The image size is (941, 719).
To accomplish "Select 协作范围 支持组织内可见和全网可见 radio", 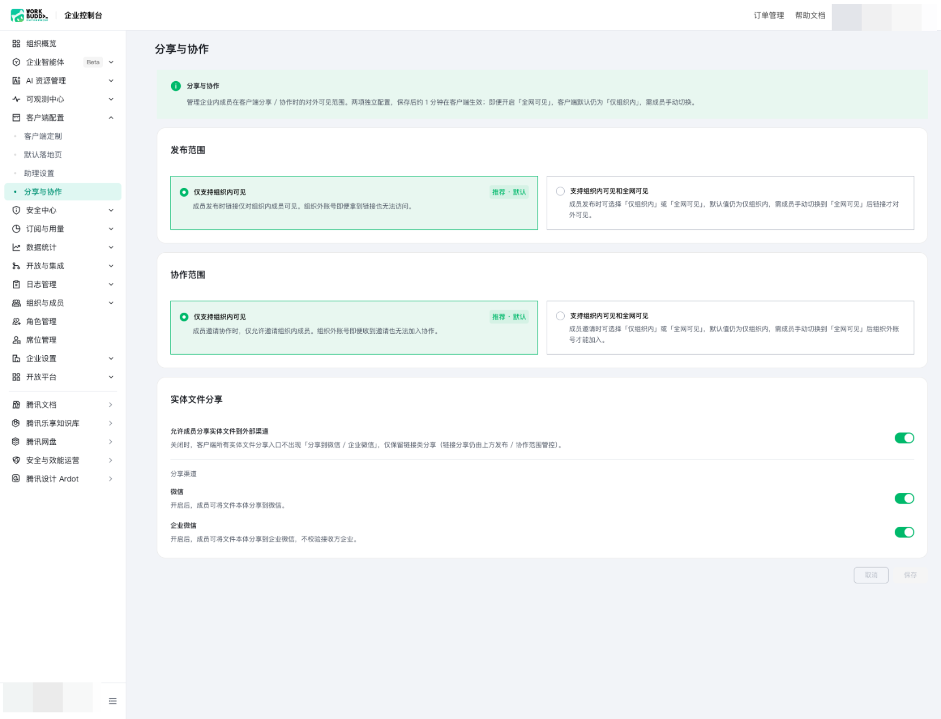I will click(x=560, y=316).
